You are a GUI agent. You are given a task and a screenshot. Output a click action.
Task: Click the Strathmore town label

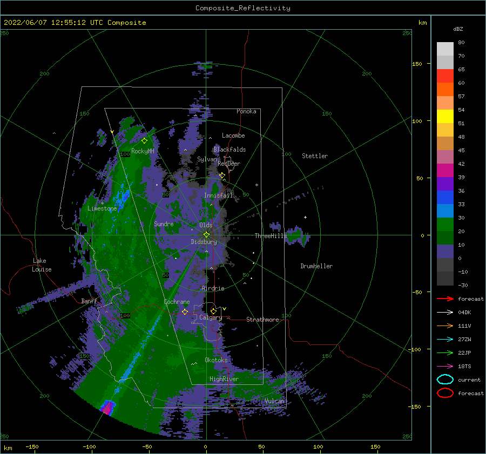[x=262, y=320]
